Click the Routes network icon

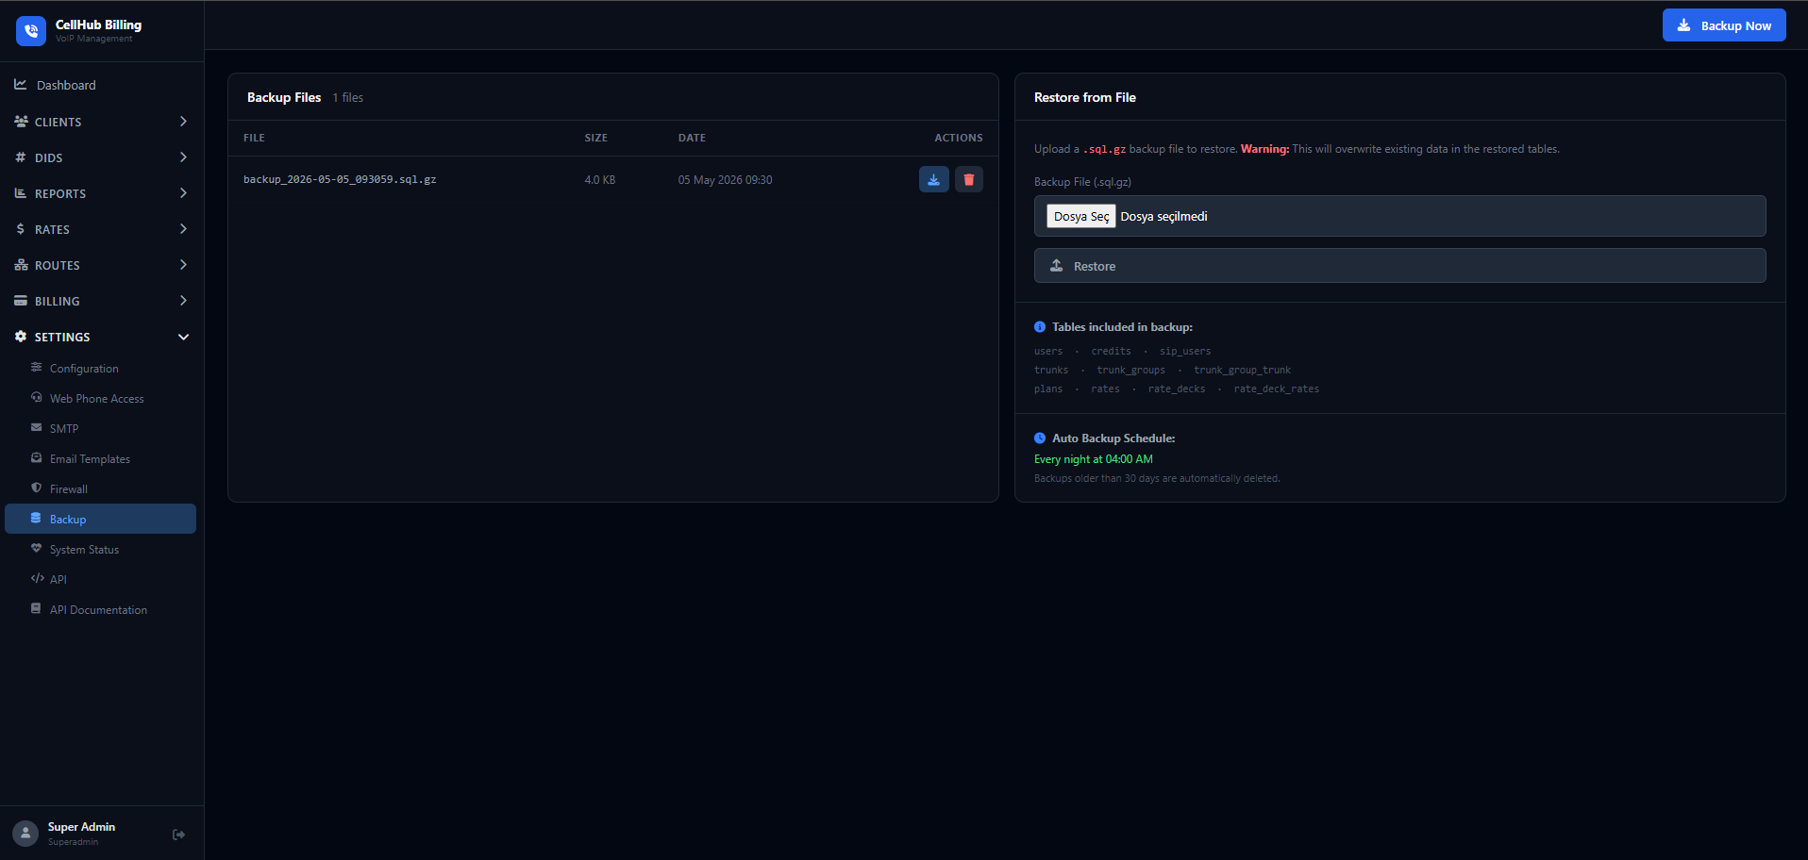click(x=21, y=265)
